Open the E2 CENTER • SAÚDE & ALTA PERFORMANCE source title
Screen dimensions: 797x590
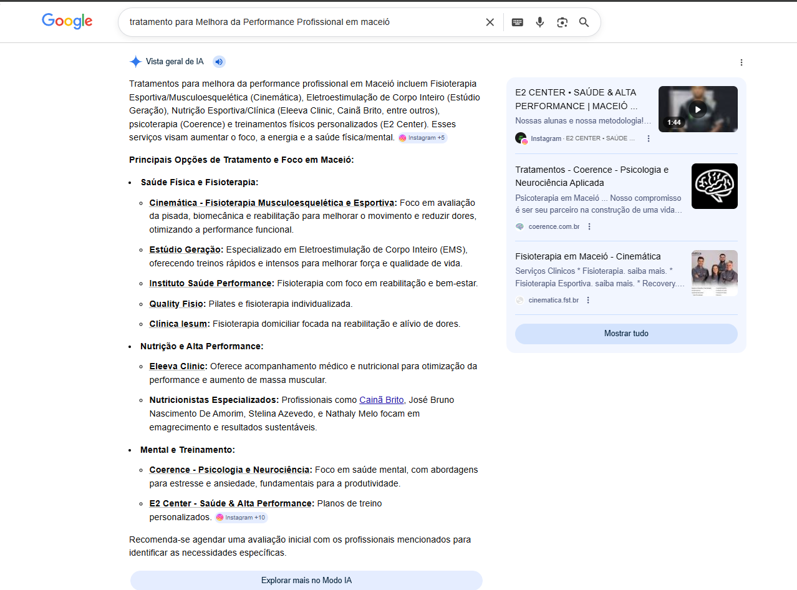pyautogui.click(x=576, y=99)
